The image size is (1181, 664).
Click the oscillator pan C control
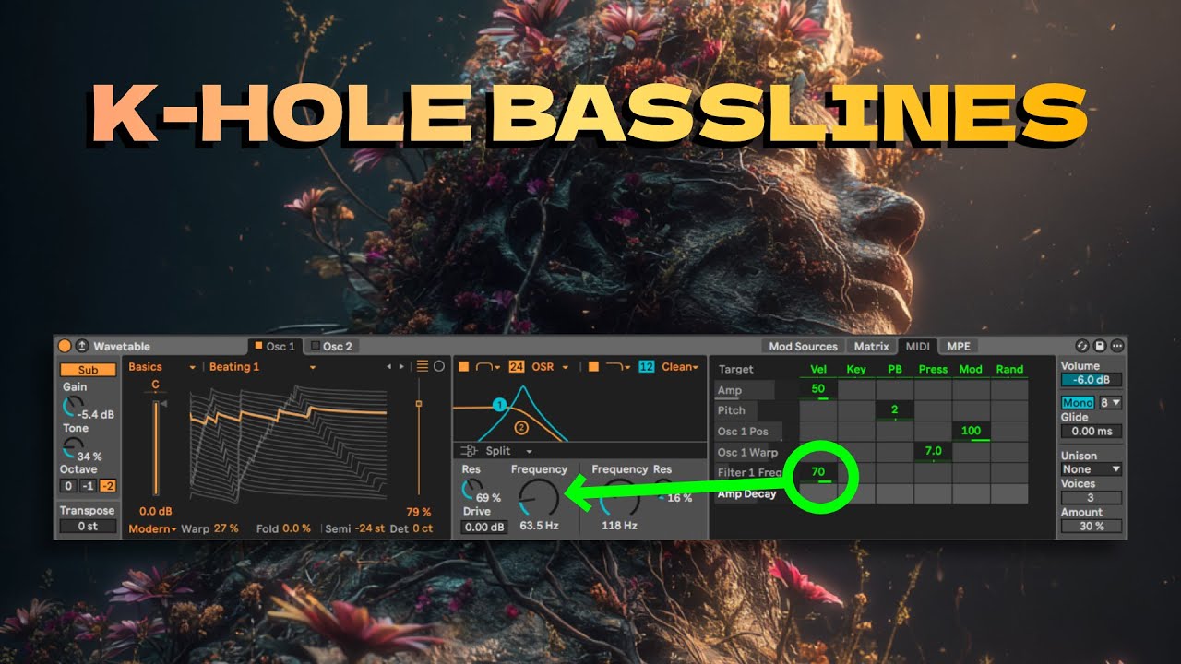[x=156, y=385]
